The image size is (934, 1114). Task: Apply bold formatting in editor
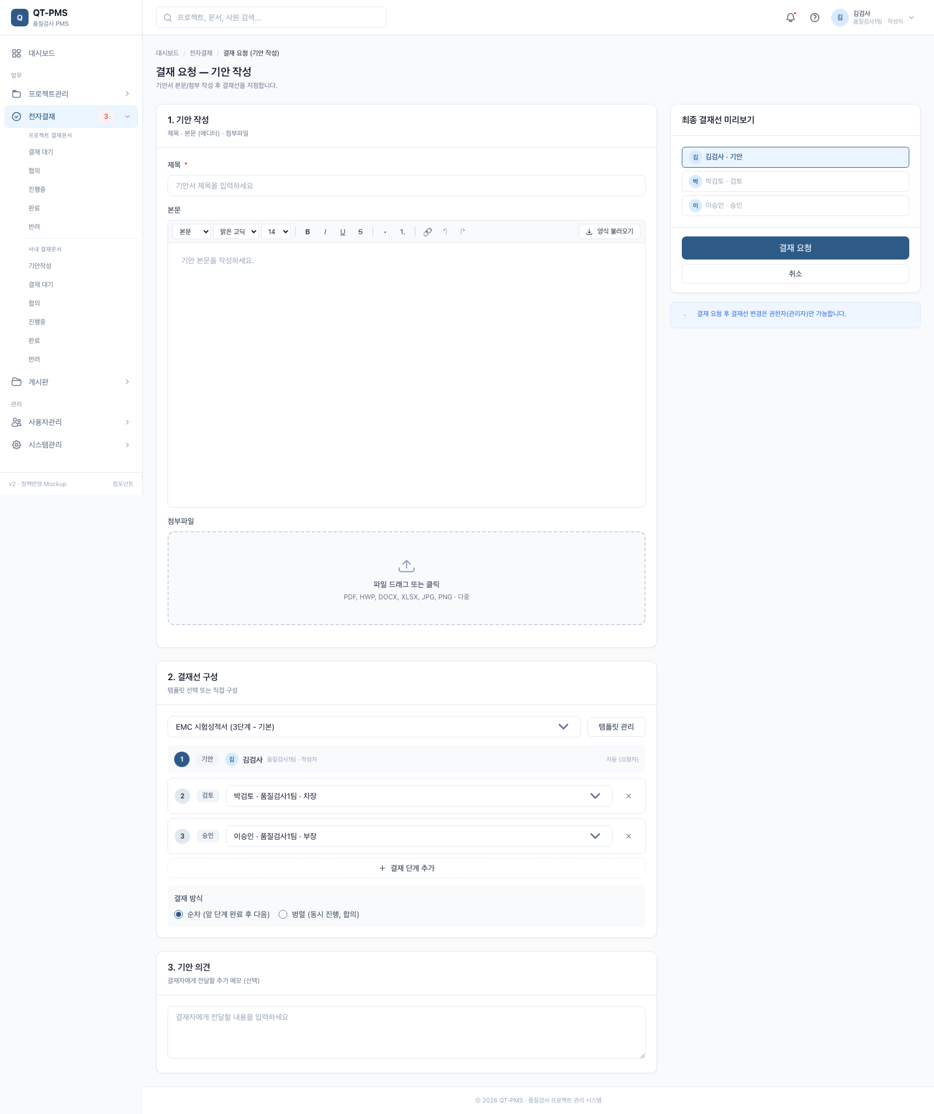(x=308, y=232)
